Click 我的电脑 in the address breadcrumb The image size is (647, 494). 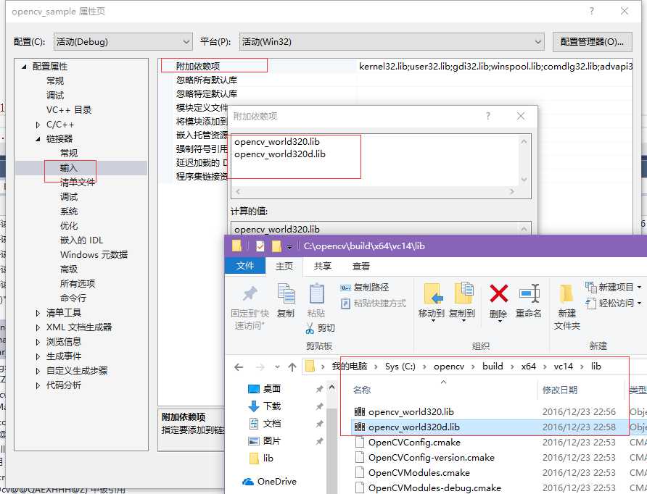pyautogui.click(x=350, y=367)
